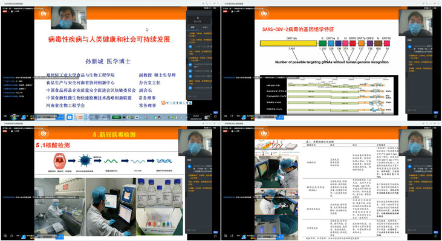Screen dimensions: 442x241
Task: Click the blue send button in the detection table window
Action: point(436,232)
